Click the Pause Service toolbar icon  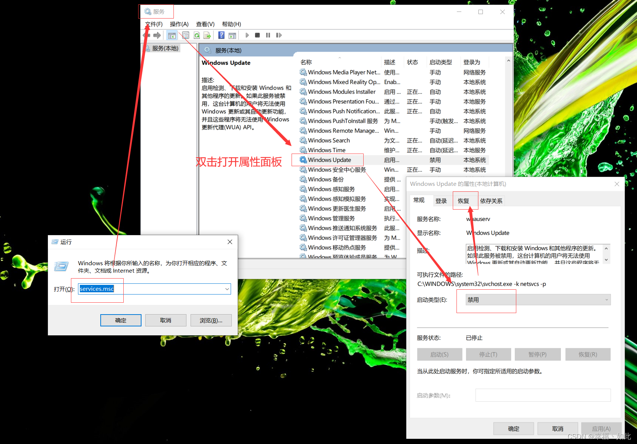point(268,35)
